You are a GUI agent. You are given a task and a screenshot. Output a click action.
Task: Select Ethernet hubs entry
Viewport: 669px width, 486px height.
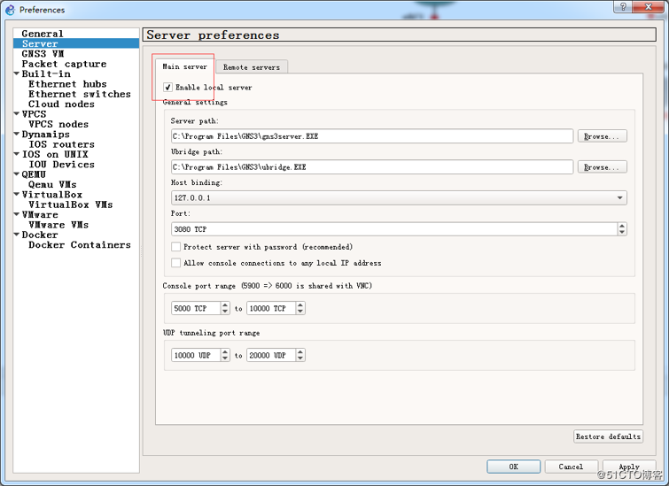click(x=67, y=84)
